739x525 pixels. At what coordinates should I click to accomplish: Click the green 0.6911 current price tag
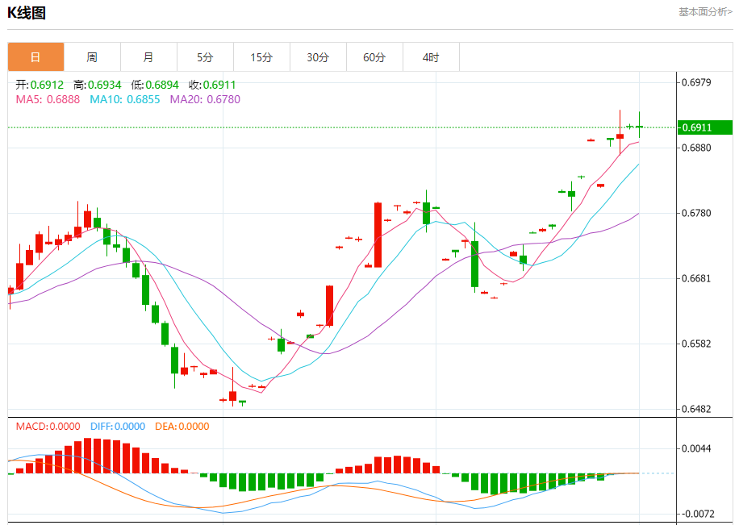pyautogui.click(x=704, y=127)
